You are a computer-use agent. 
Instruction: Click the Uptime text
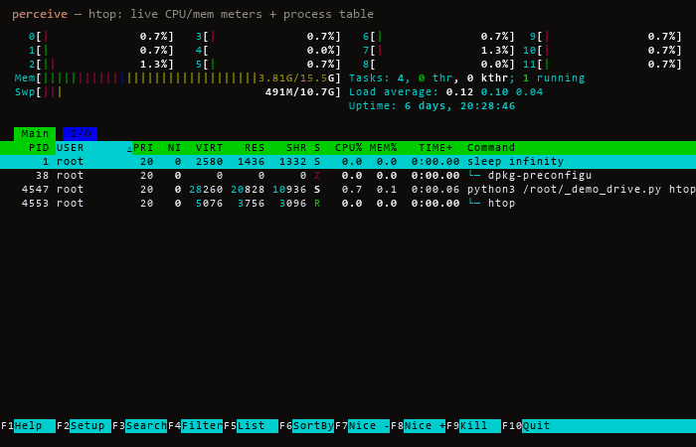(x=432, y=106)
